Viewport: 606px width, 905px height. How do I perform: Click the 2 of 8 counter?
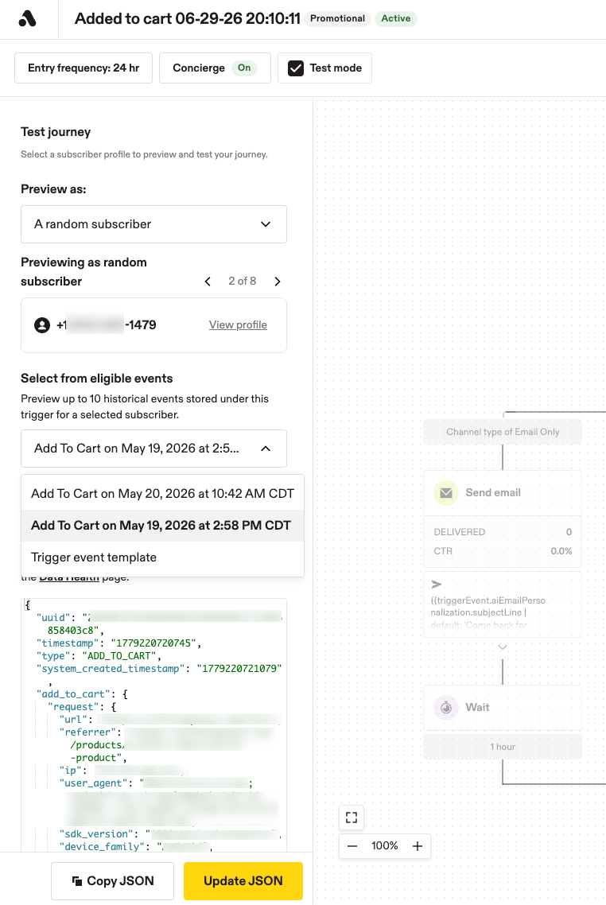(x=243, y=281)
